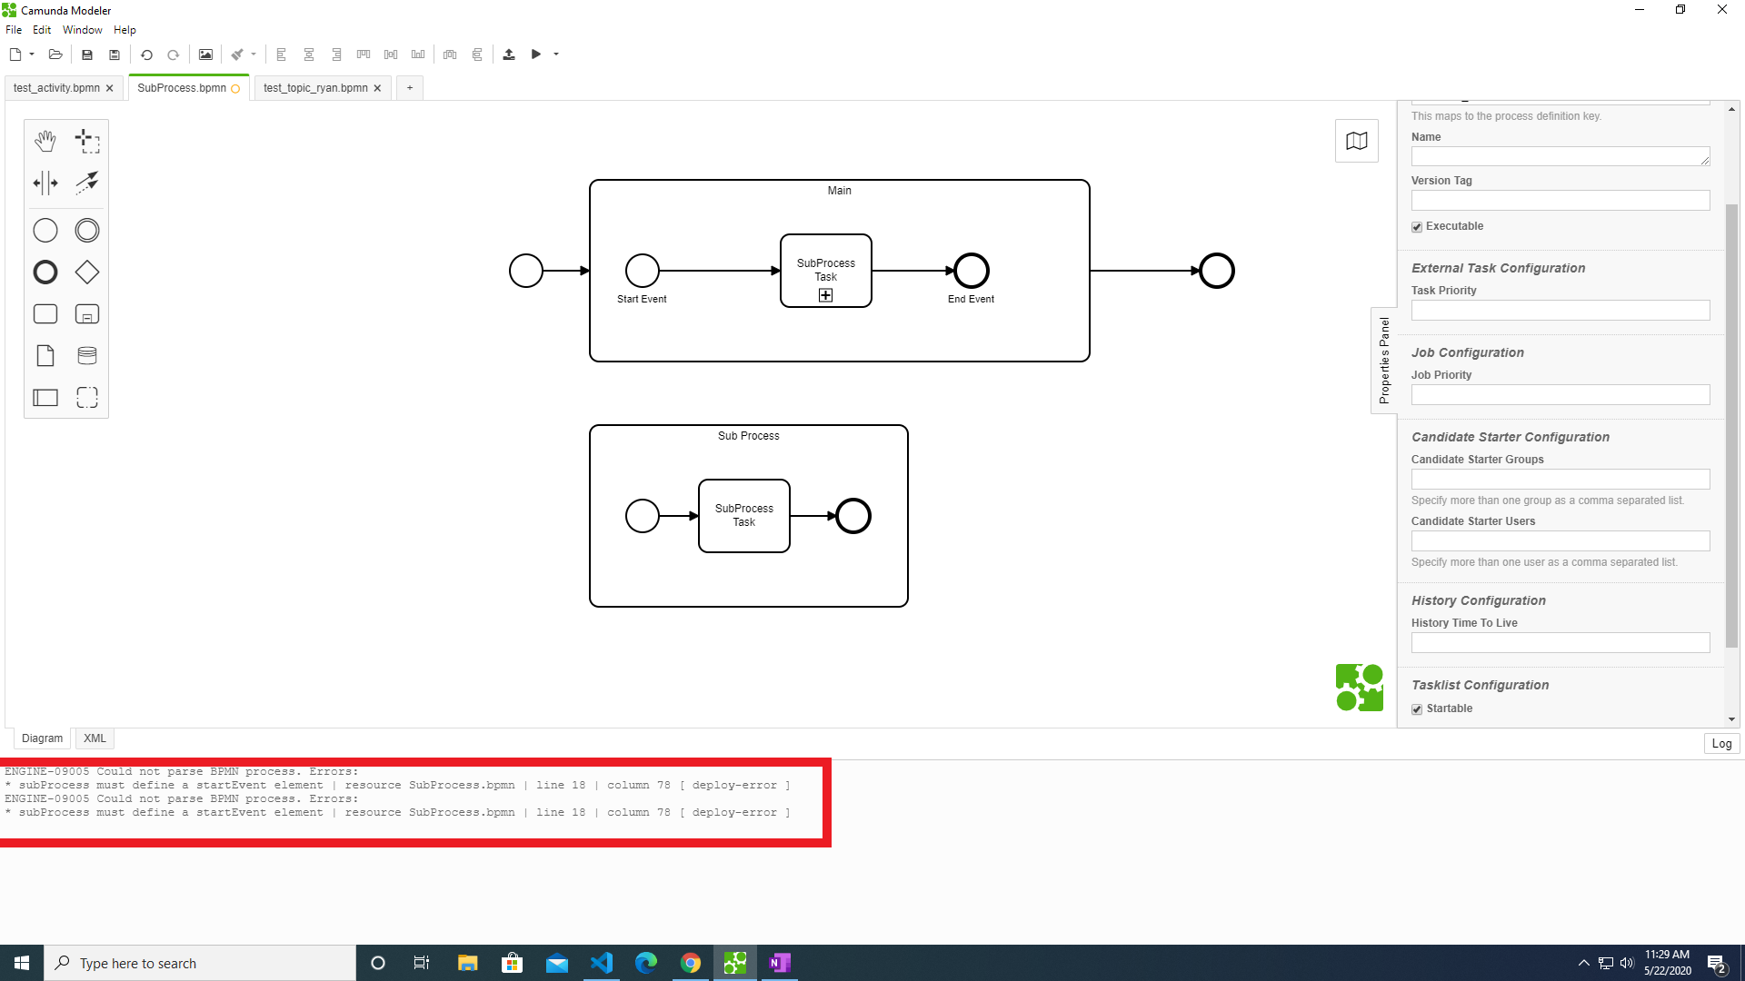Open the Window menu
Screen dimensions: 1745x981
pos(83,30)
